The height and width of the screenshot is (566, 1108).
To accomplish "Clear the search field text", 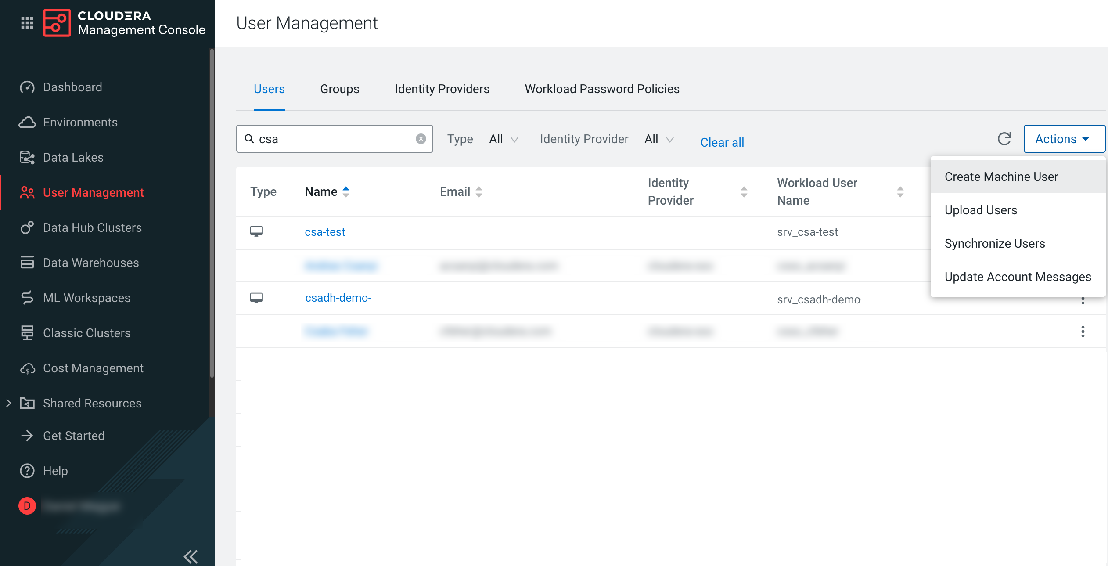I will click(x=421, y=139).
